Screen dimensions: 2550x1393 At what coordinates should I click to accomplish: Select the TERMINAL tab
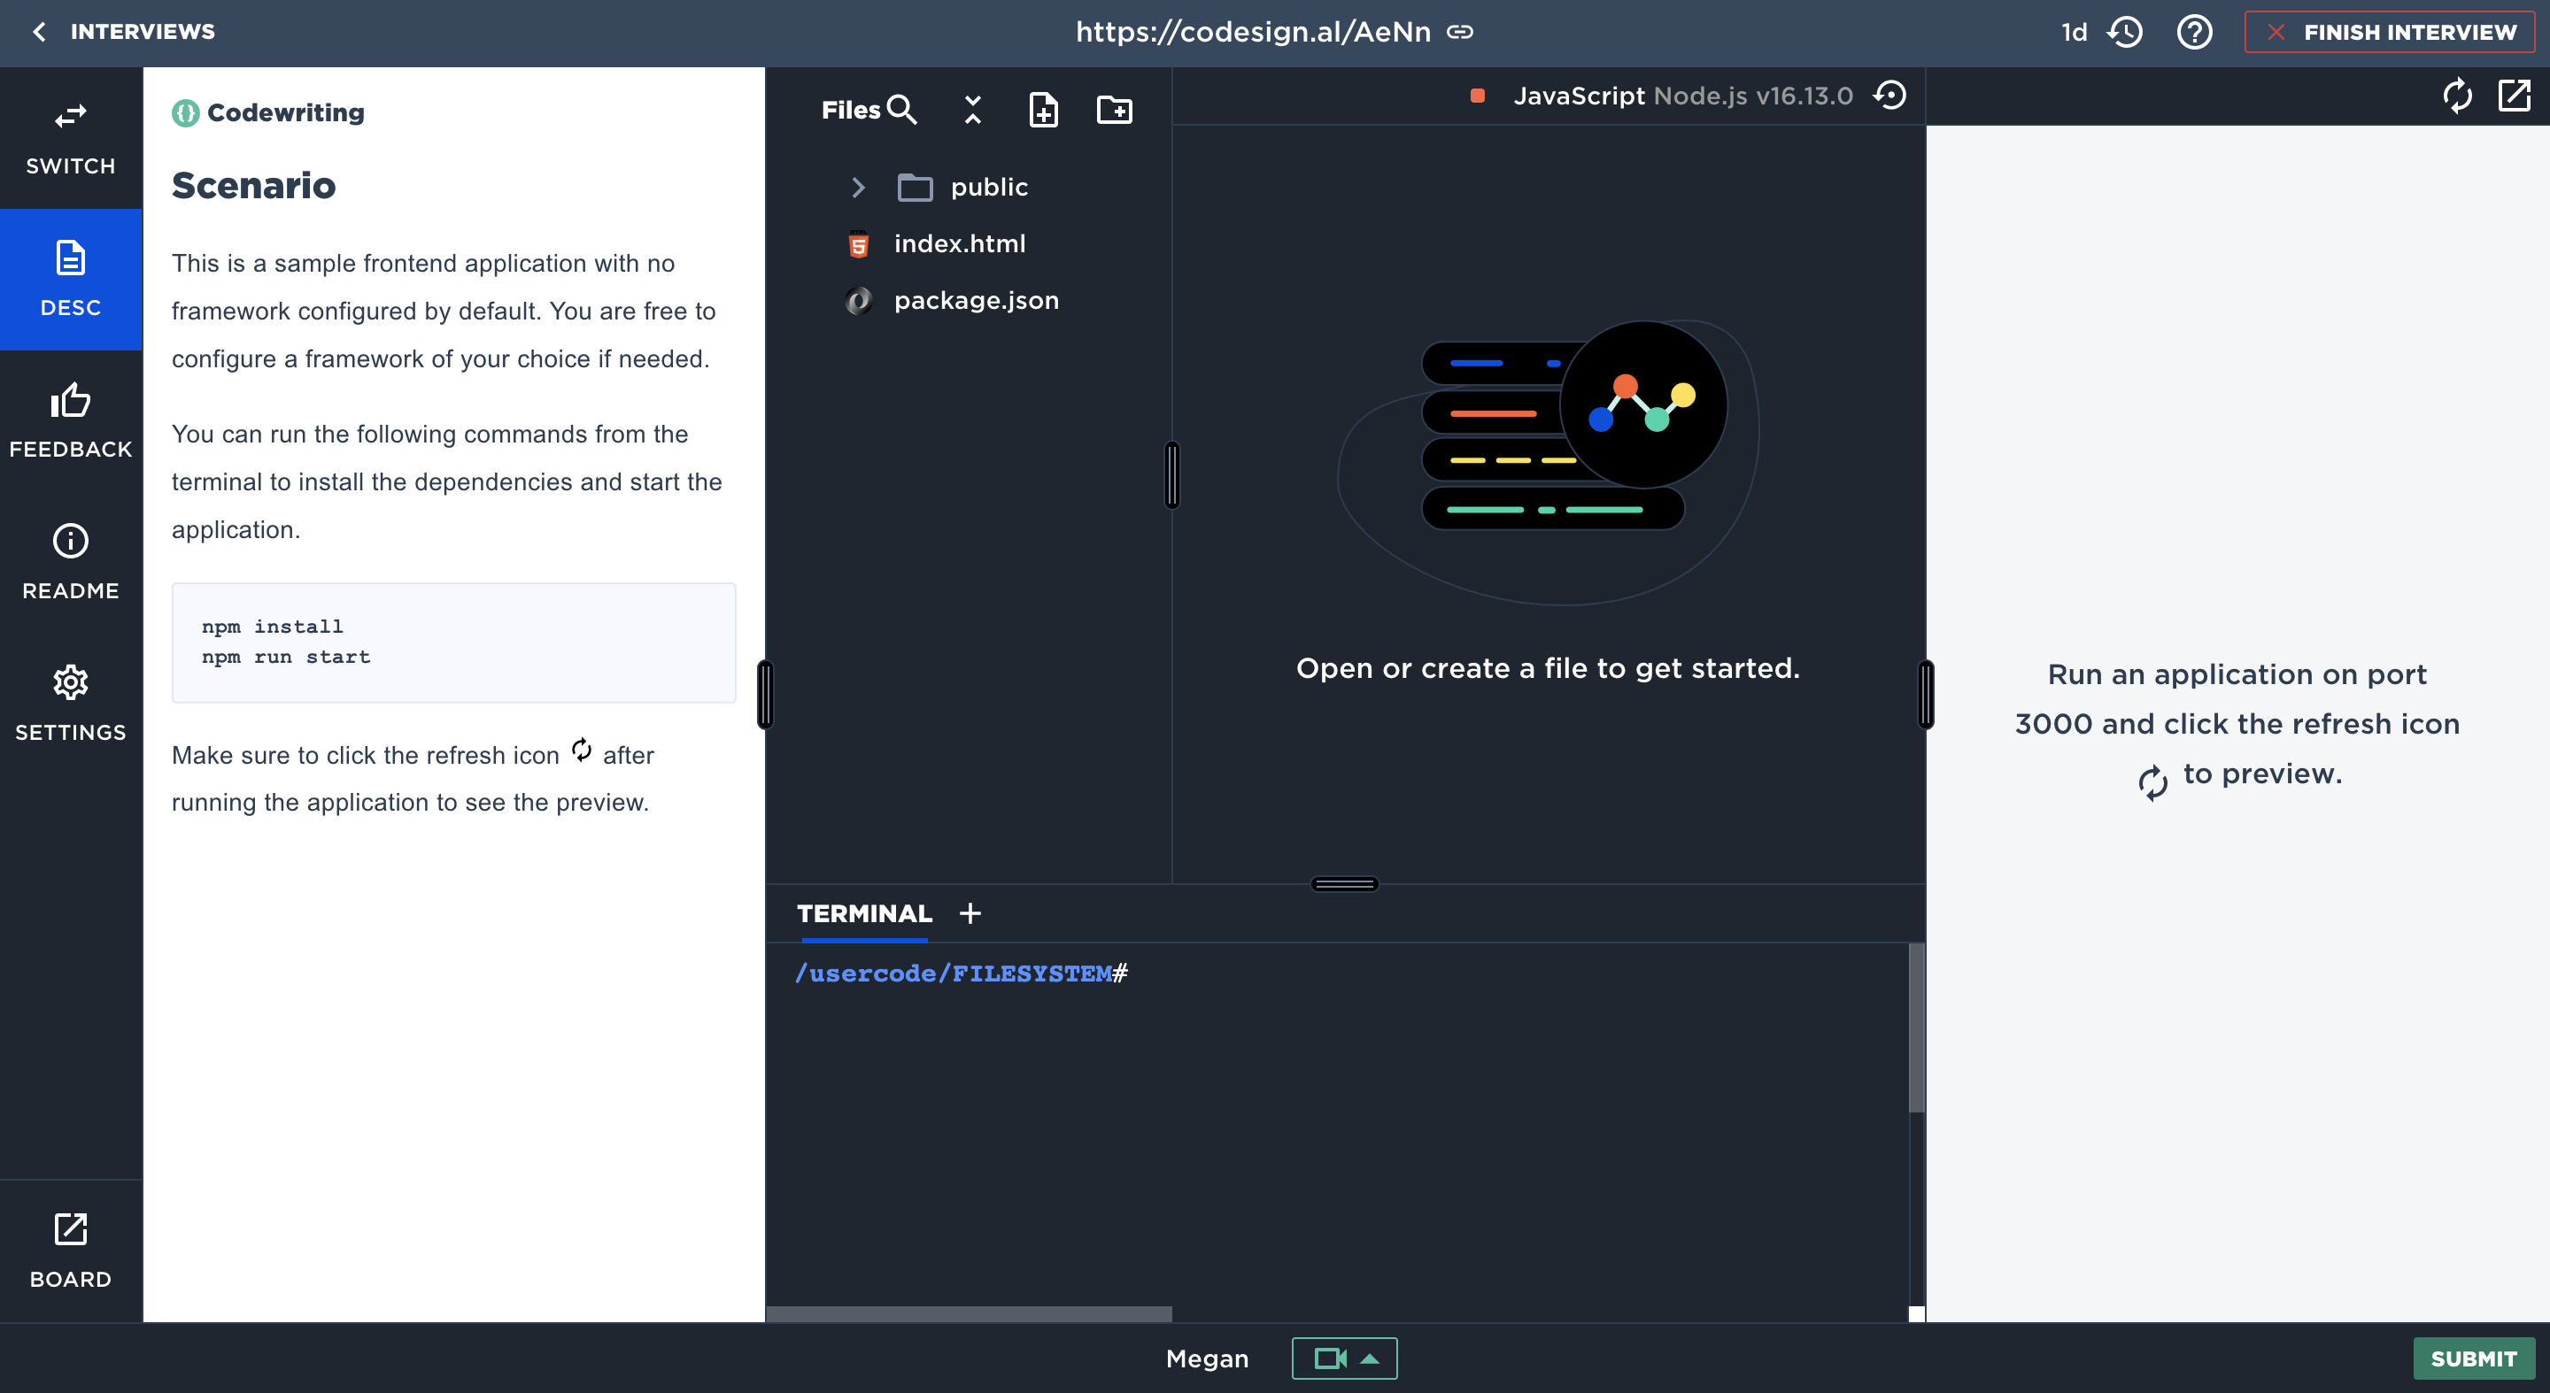pos(863,913)
